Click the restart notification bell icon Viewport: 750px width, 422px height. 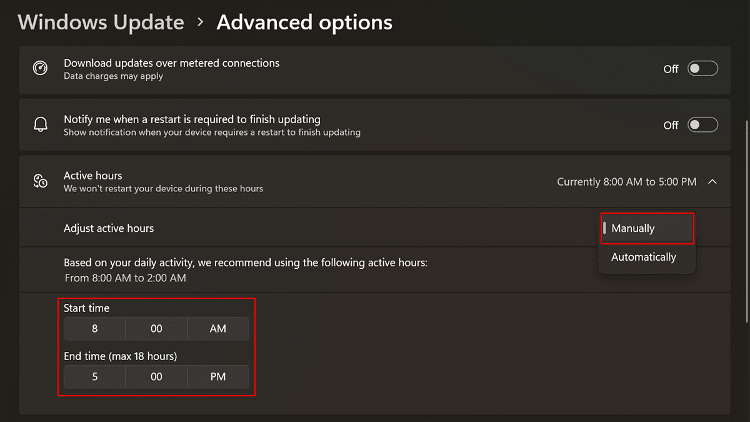41,125
